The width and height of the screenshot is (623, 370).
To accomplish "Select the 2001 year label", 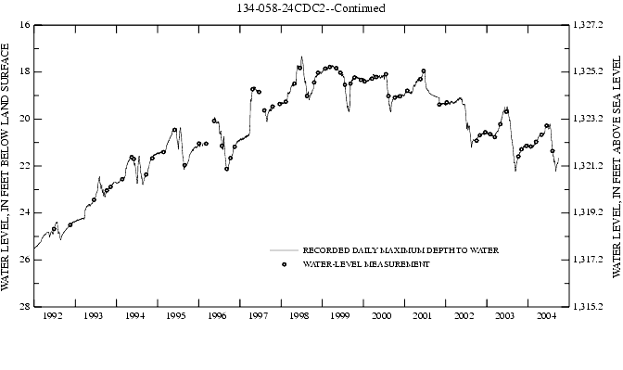I will [x=423, y=316].
